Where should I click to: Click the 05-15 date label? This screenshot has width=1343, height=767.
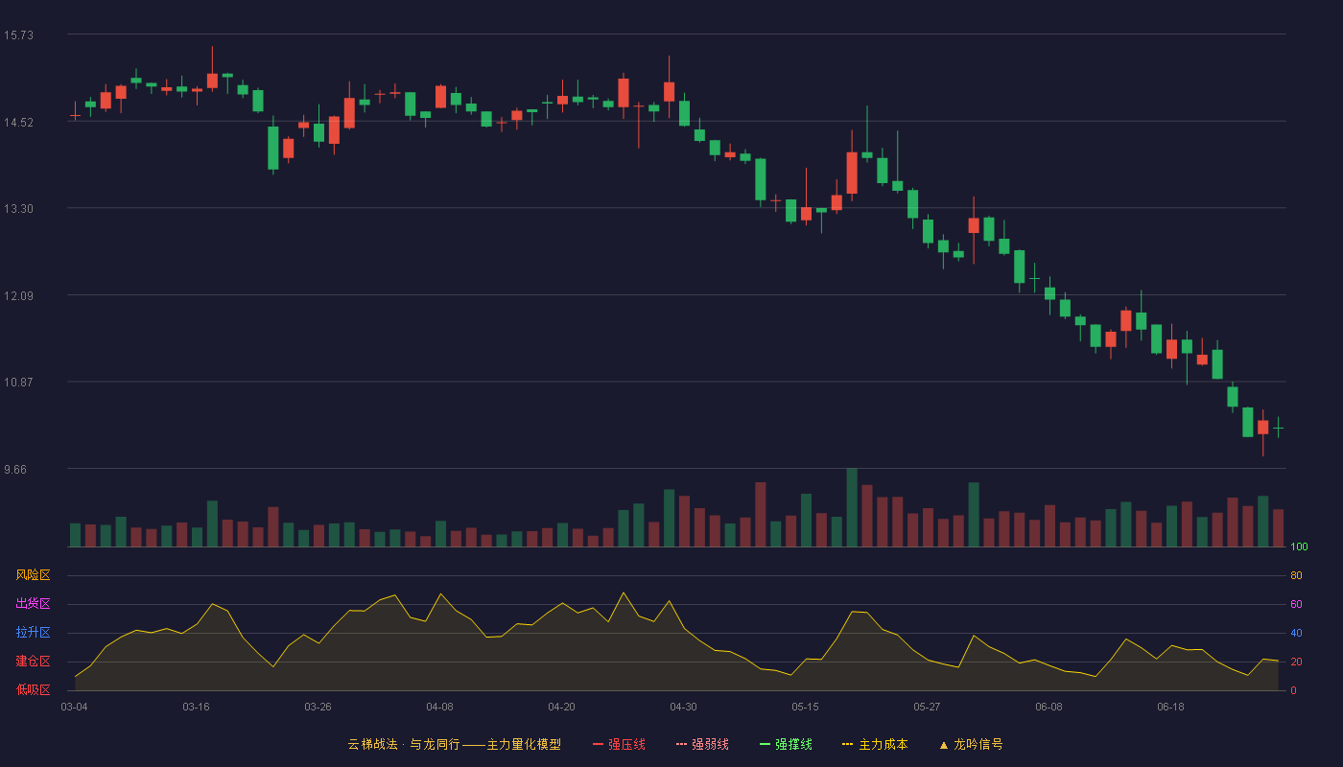[805, 707]
